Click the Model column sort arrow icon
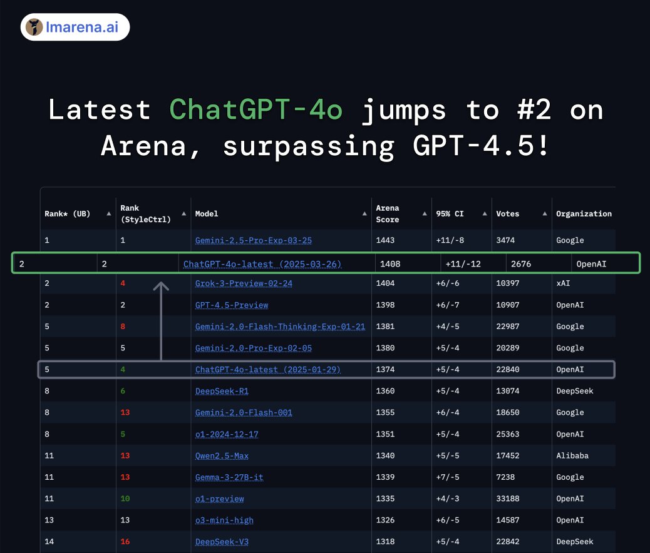This screenshot has width=650, height=553. (x=364, y=213)
